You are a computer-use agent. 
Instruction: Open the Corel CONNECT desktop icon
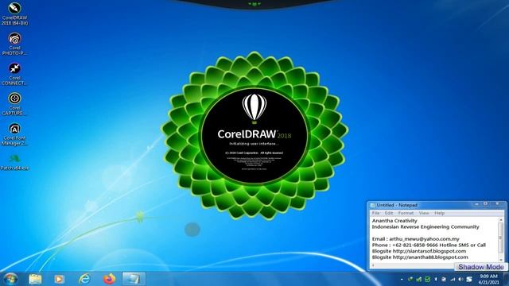click(x=14, y=74)
